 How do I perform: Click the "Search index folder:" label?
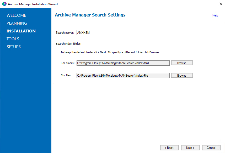point(68,44)
